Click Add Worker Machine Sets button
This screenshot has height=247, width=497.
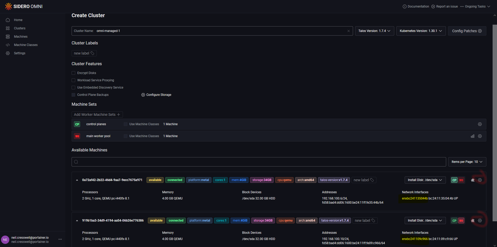(x=97, y=115)
